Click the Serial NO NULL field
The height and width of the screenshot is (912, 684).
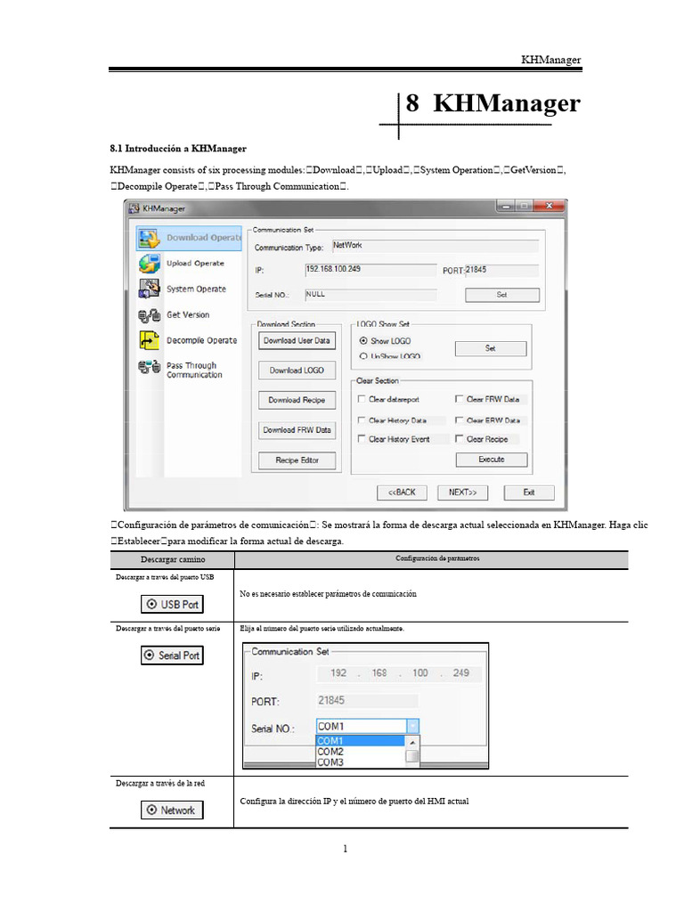pos(370,295)
